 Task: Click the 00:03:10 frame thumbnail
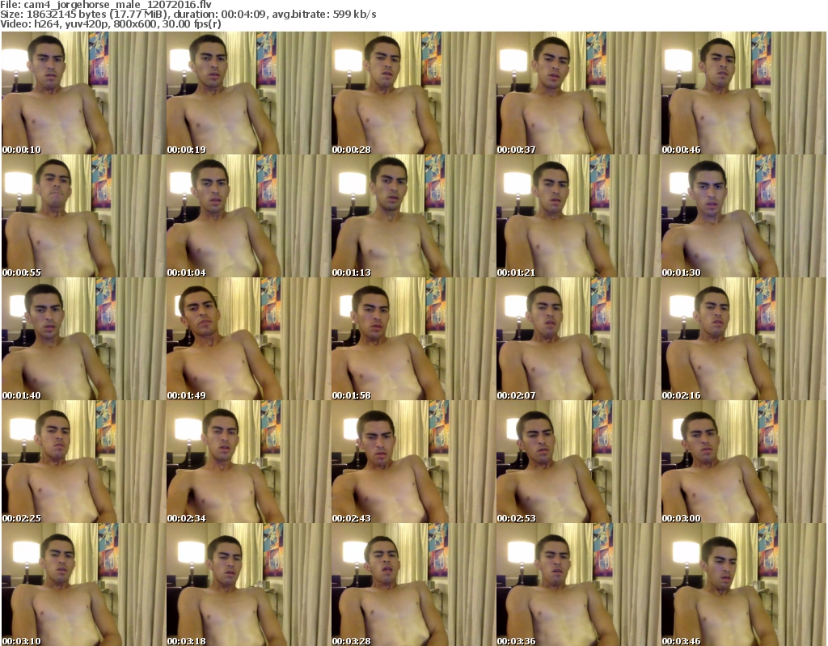[83, 585]
